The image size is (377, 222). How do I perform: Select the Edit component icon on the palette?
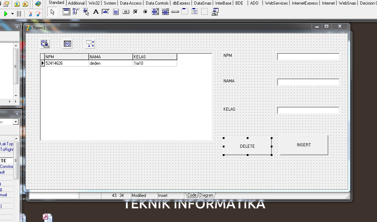[106, 11]
